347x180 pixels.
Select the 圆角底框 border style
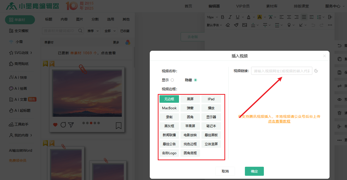pyautogui.click(x=190, y=153)
